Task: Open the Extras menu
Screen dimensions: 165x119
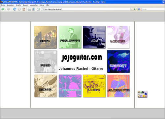Action: 42,5
